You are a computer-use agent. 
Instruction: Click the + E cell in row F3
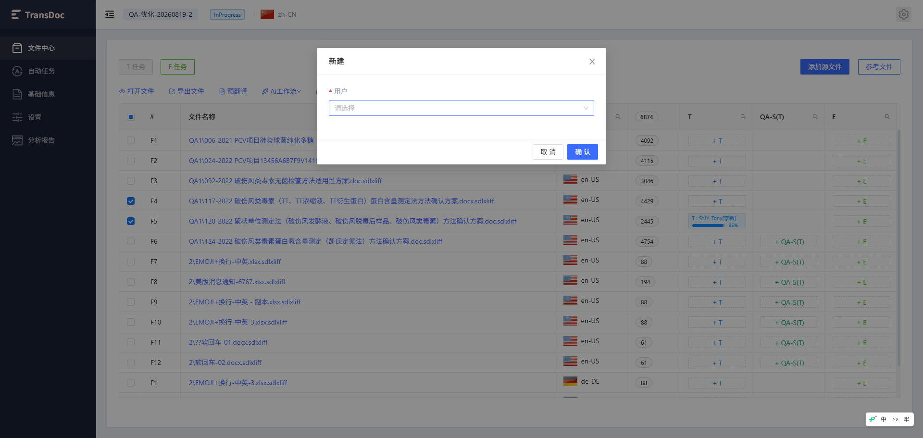pyautogui.click(x=861, y=181)
